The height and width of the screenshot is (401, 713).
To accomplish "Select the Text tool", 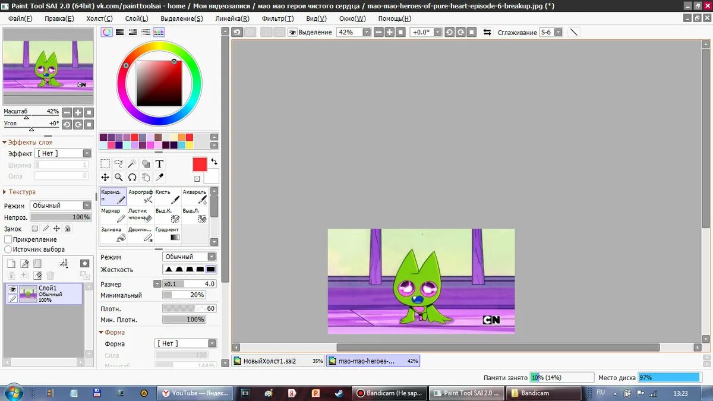I will [x=159, y=163].
